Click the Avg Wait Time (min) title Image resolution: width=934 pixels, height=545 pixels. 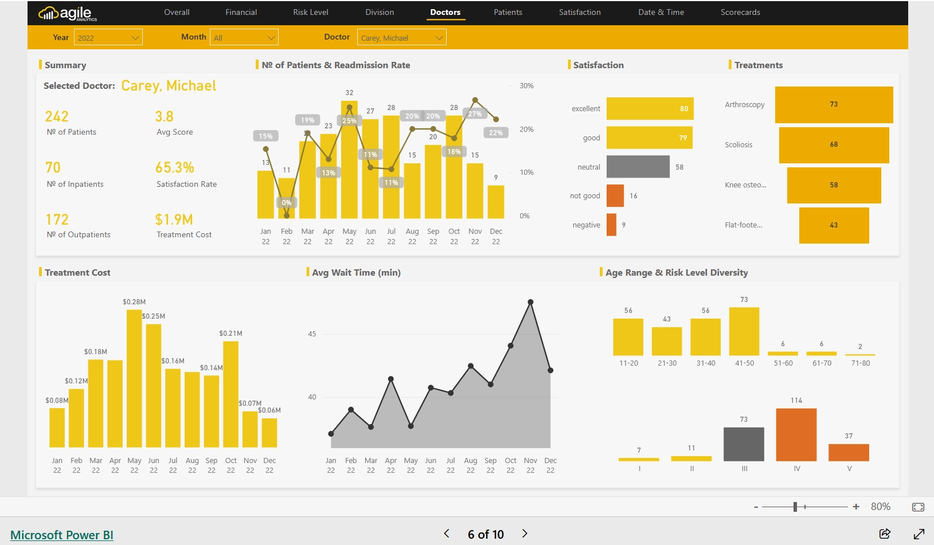coord(356,272)
